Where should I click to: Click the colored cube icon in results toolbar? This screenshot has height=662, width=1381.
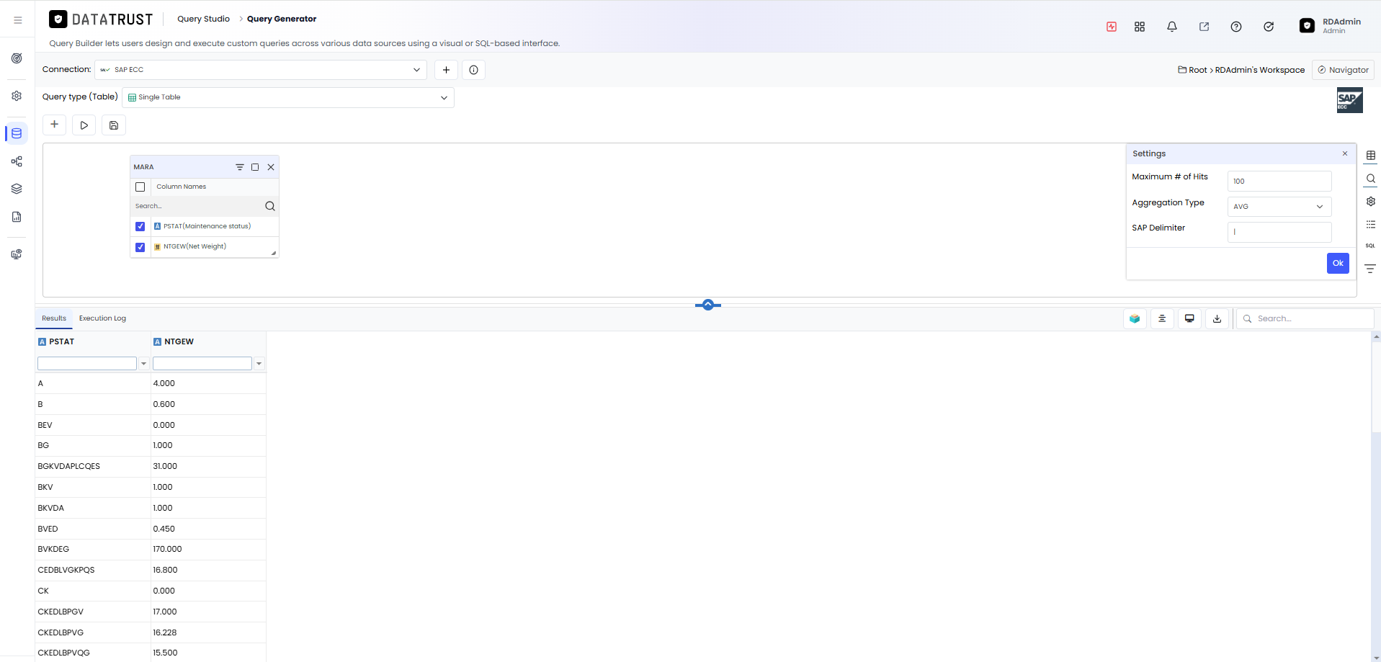(1135, 318)
